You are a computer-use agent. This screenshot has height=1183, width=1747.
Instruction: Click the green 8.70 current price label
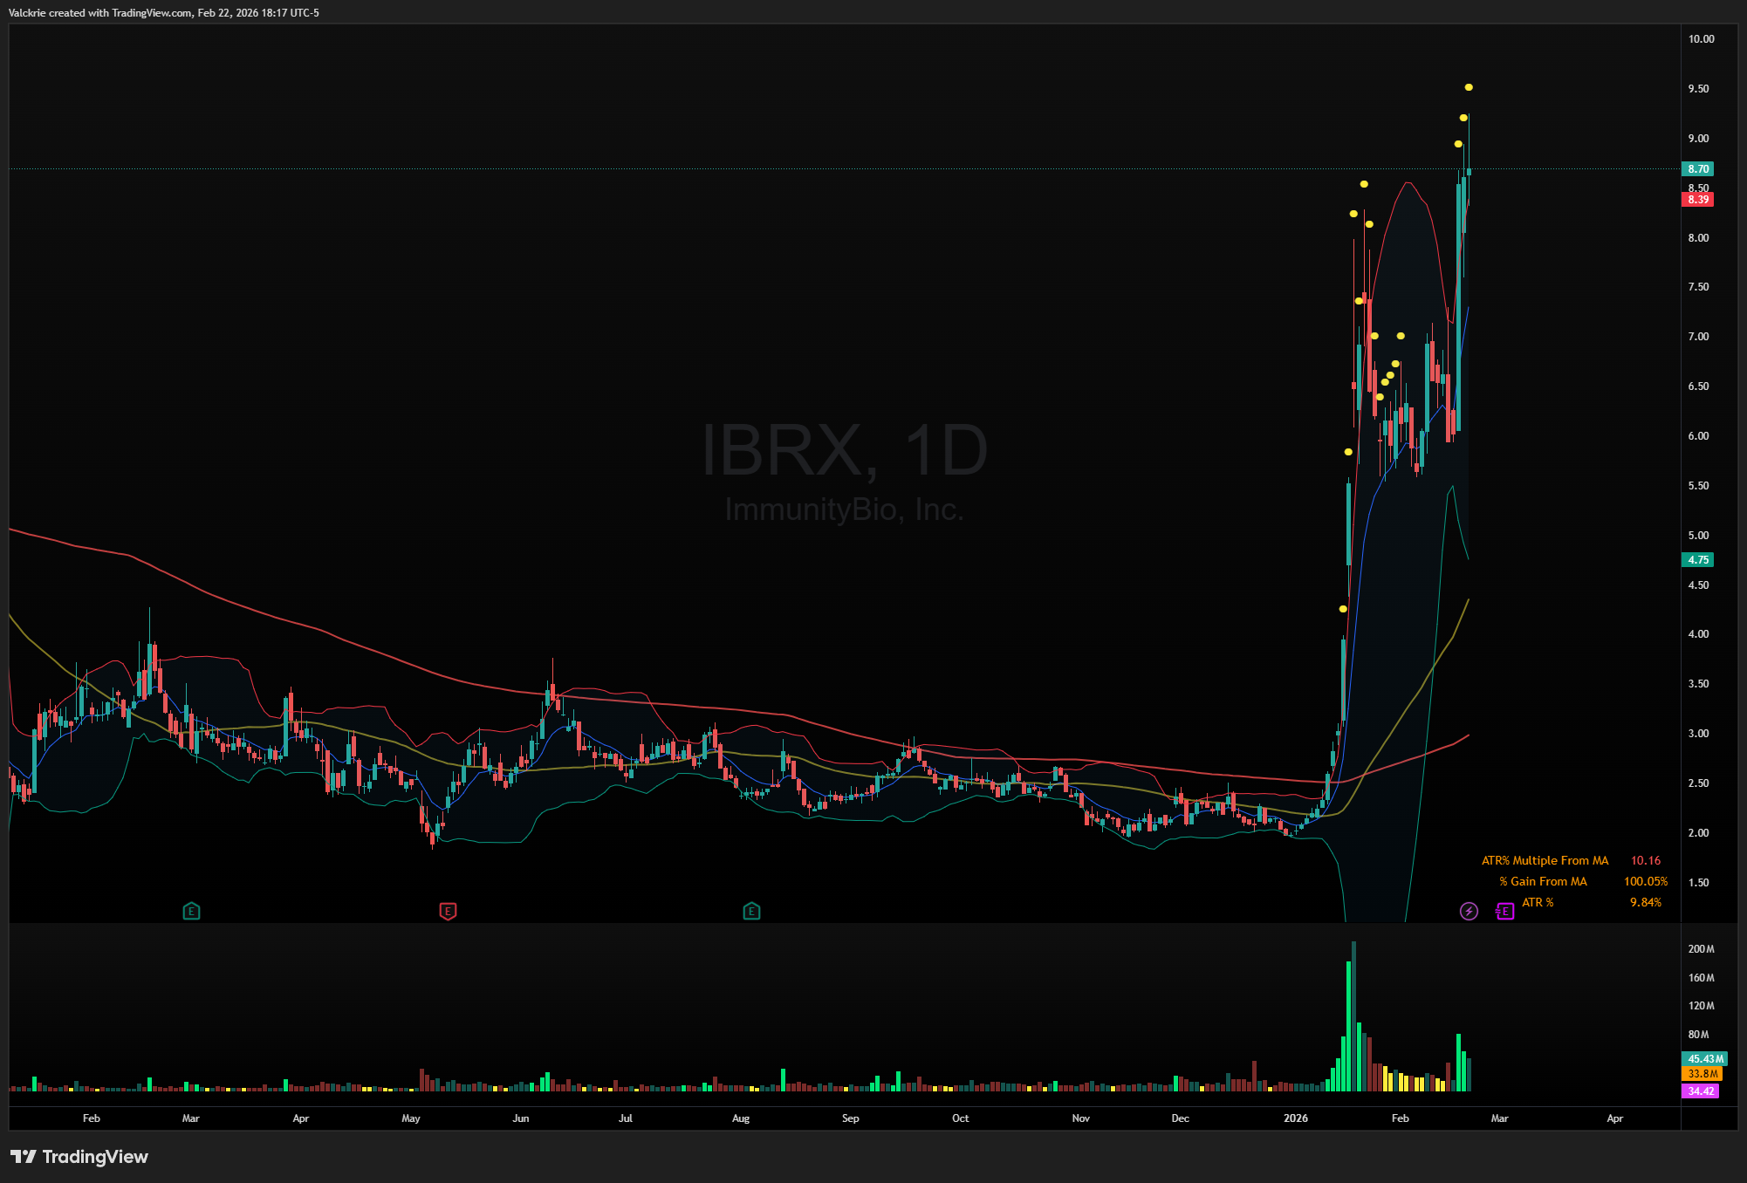tap(1697, 169)
